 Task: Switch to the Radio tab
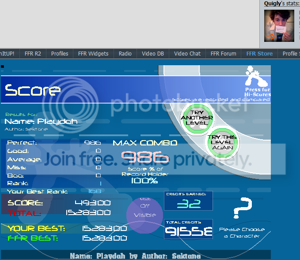pyautogui.click(x=125, y=54)
